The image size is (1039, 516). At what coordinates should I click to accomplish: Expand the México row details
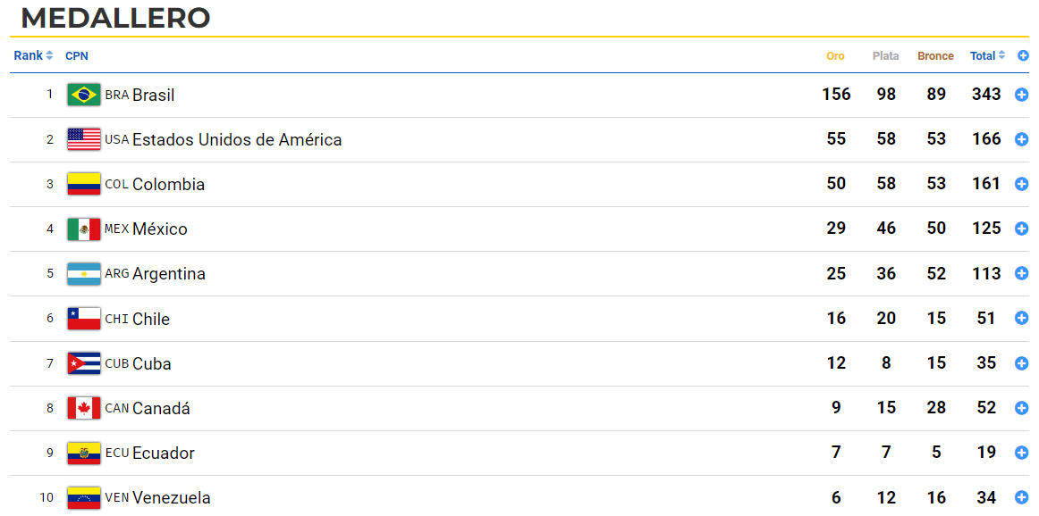pyautogui.click(x=1021, y=229)
